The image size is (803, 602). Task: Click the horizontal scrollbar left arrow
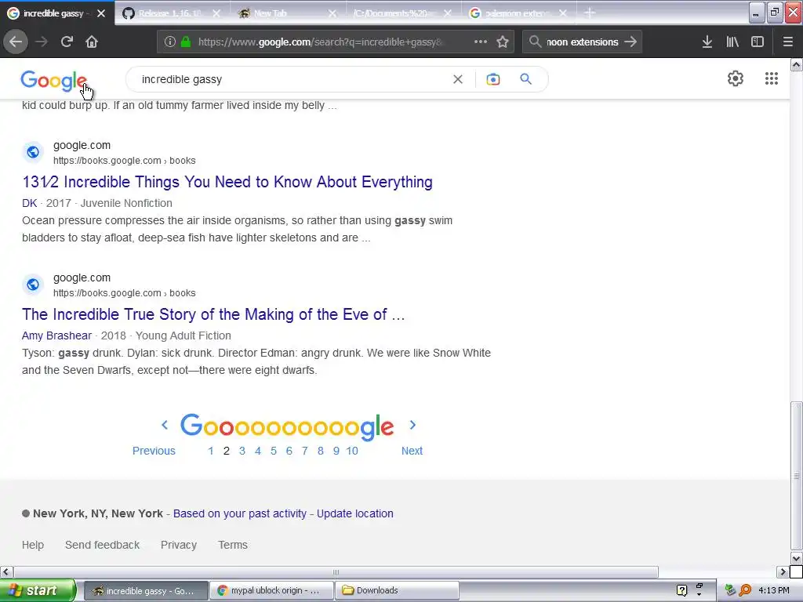click(6, 571)
